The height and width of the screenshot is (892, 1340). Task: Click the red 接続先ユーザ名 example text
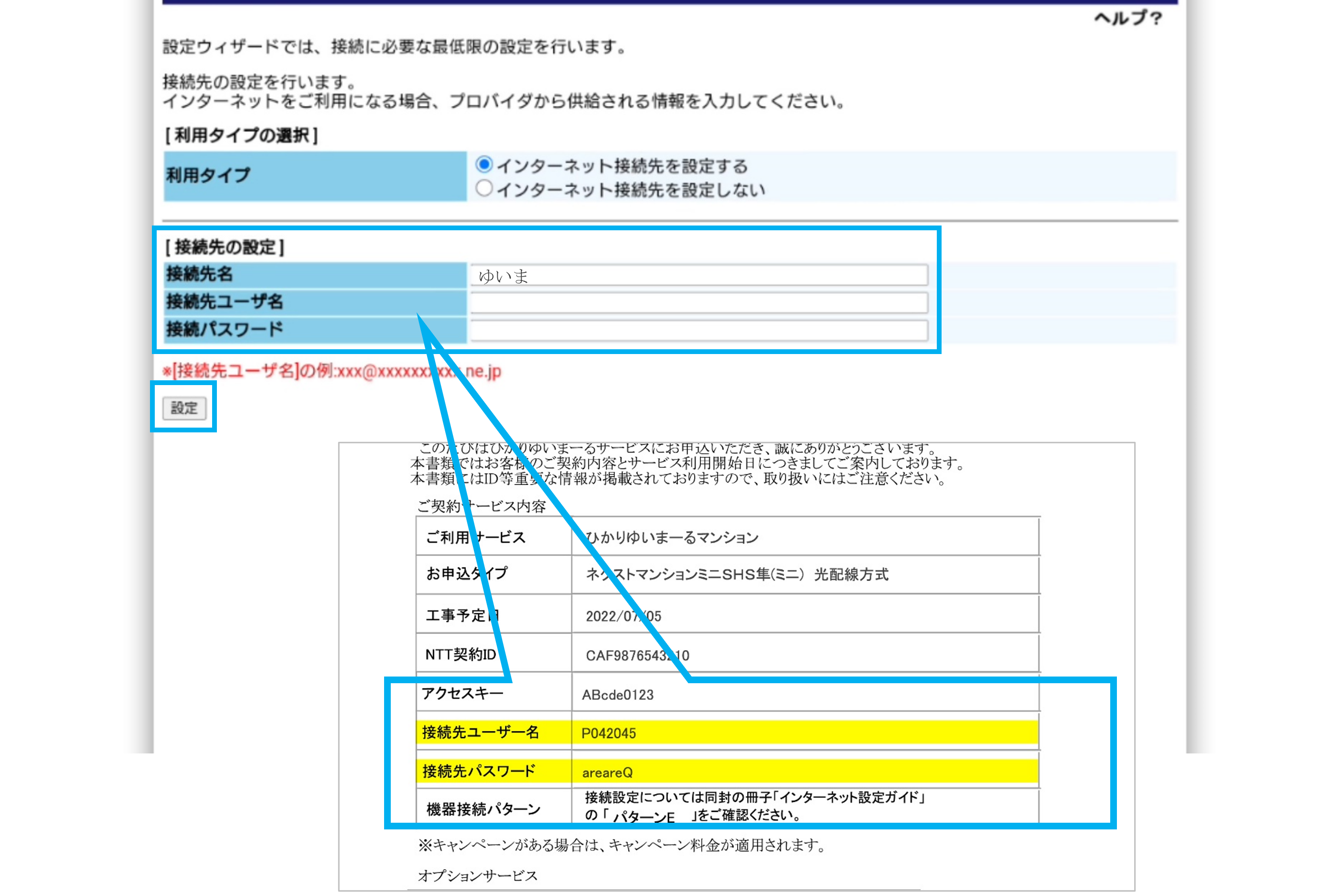click(332, 372)
